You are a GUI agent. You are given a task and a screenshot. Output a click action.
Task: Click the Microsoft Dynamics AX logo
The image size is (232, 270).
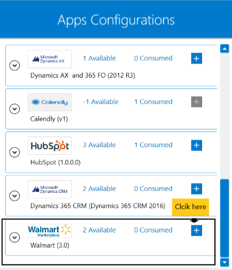click(x=49, y=59)
